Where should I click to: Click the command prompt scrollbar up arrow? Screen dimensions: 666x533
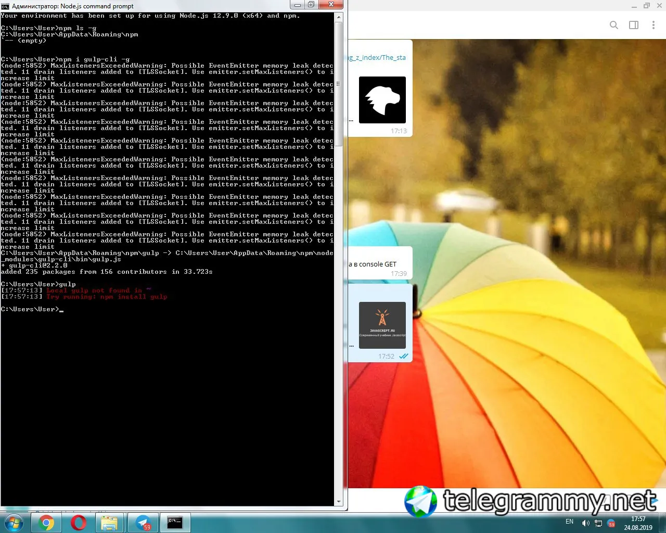click(x=339, y=17)
